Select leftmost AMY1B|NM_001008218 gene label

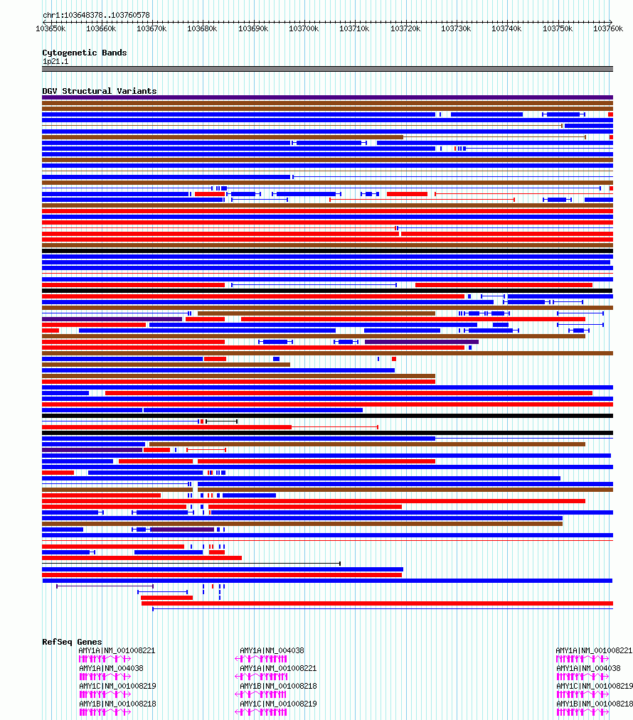(x=117, y=704)
